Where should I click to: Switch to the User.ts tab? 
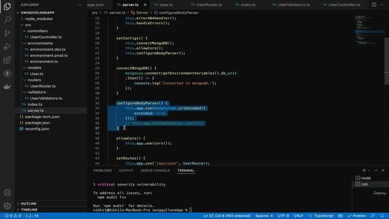166,5
